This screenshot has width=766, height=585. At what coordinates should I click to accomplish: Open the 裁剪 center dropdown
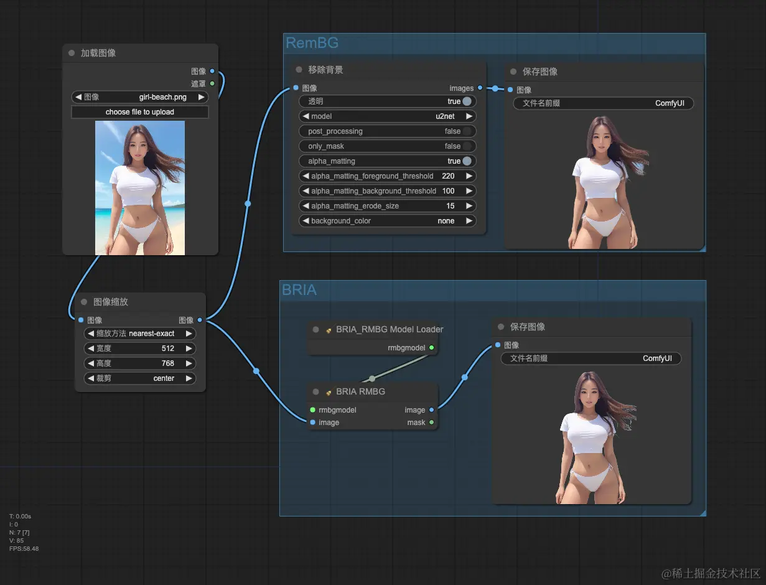tap(140, 378)
